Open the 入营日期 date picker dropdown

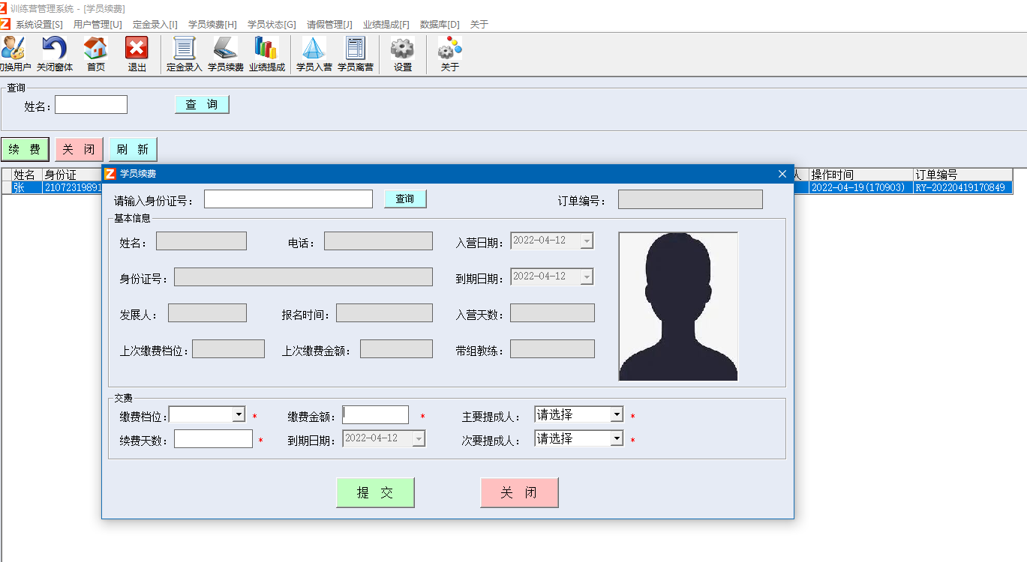point(587,241)
